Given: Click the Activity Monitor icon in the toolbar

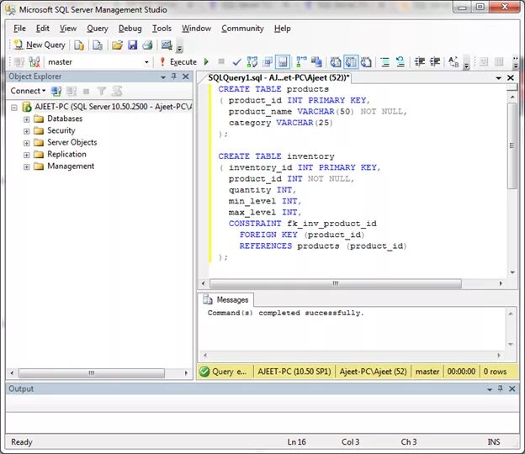Looking at the screenshot, I should click(x=167, y=45).
